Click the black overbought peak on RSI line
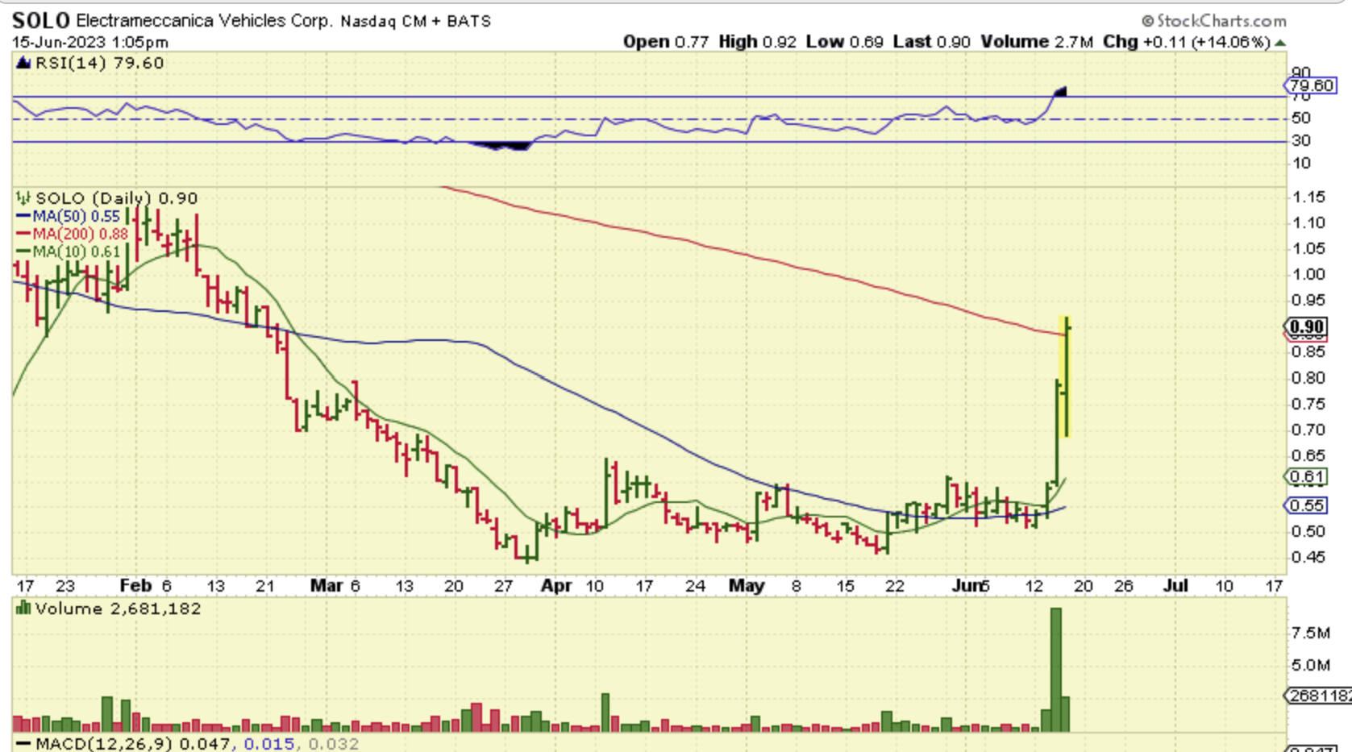Image resolution: width=1352 pixels, height=752 pixels. [1061, 92]
